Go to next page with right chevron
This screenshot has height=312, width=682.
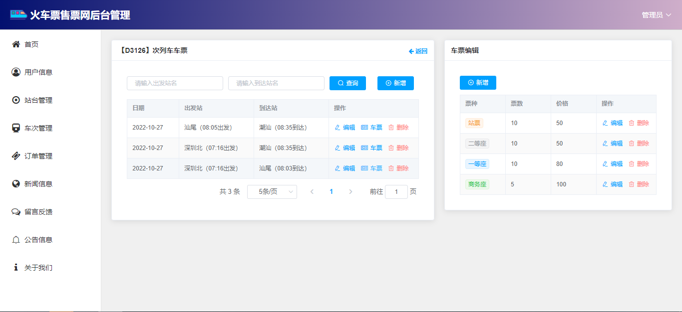350,192
